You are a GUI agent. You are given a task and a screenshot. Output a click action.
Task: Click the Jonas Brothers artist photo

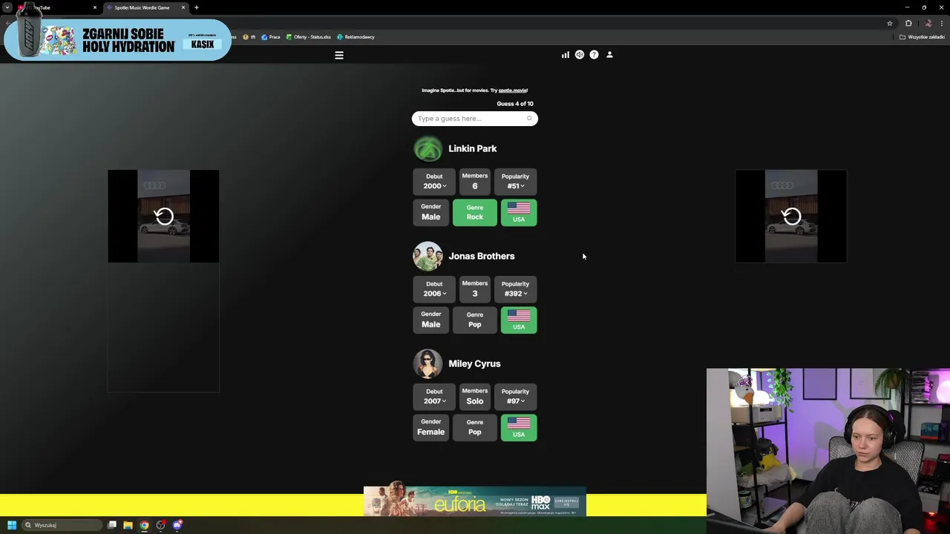click(427, 256)
